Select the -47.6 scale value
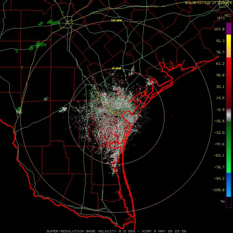233x233 pixels. [x=219, y=144]
